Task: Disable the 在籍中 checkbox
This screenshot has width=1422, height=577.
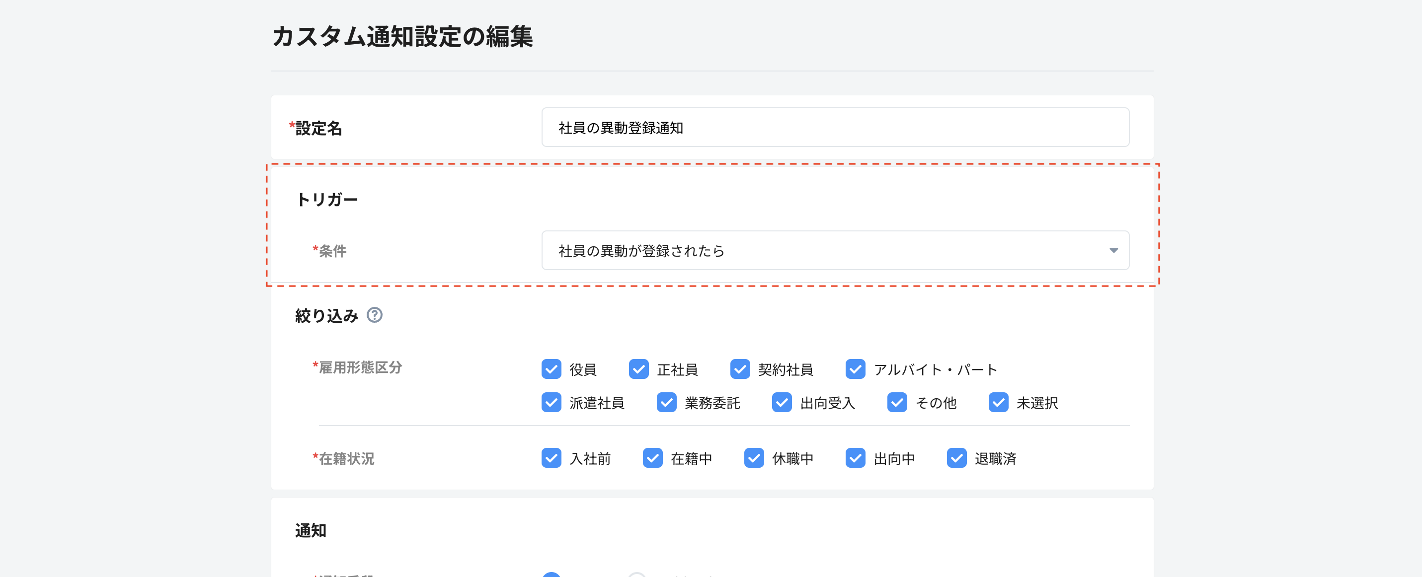Action: coord(652,458)
